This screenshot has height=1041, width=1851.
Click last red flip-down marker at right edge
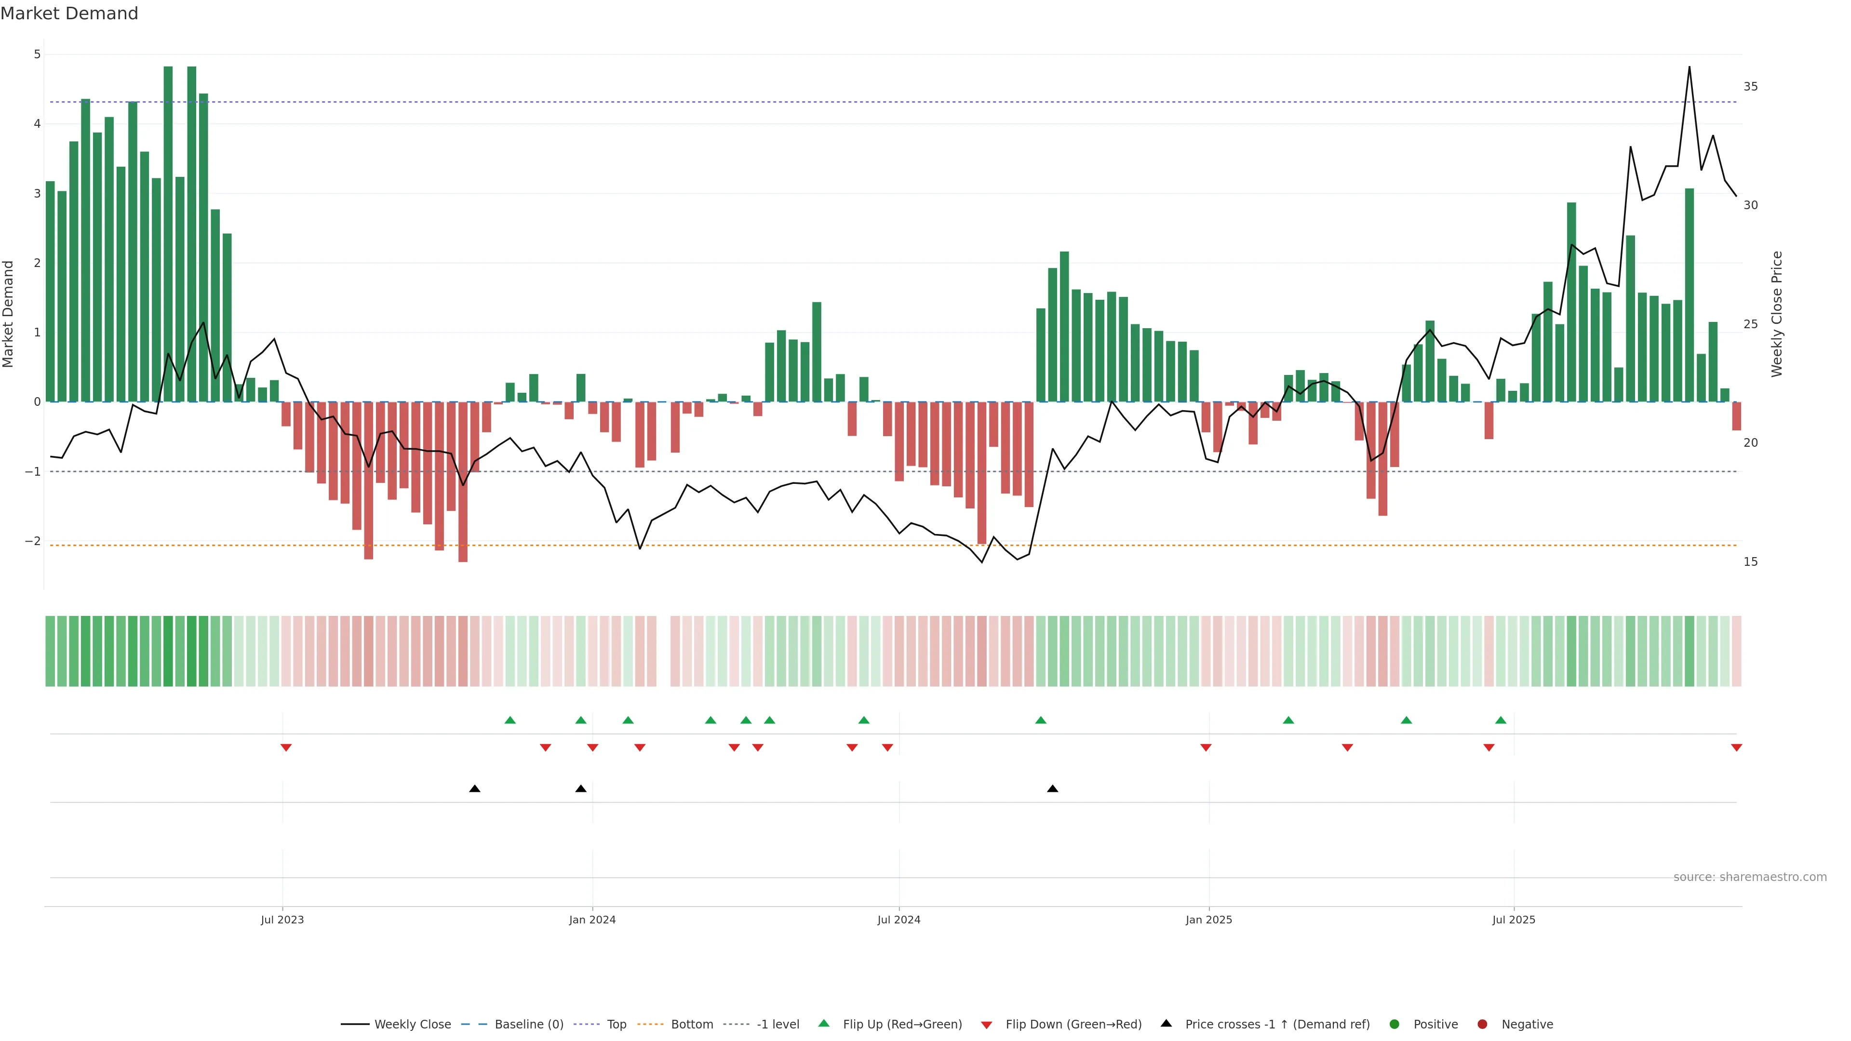point(1736,748)
